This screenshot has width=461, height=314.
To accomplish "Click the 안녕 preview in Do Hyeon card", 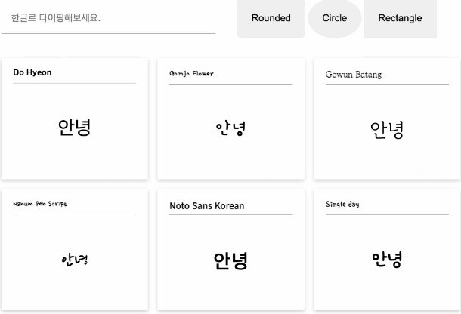I will (x=74, y=128).
